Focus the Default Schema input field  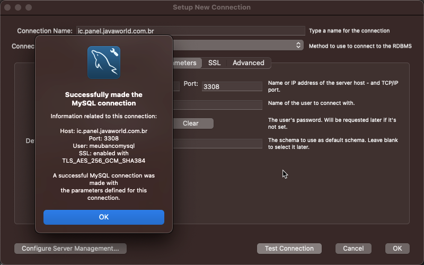pyautogui.click(x=217, y=144)
